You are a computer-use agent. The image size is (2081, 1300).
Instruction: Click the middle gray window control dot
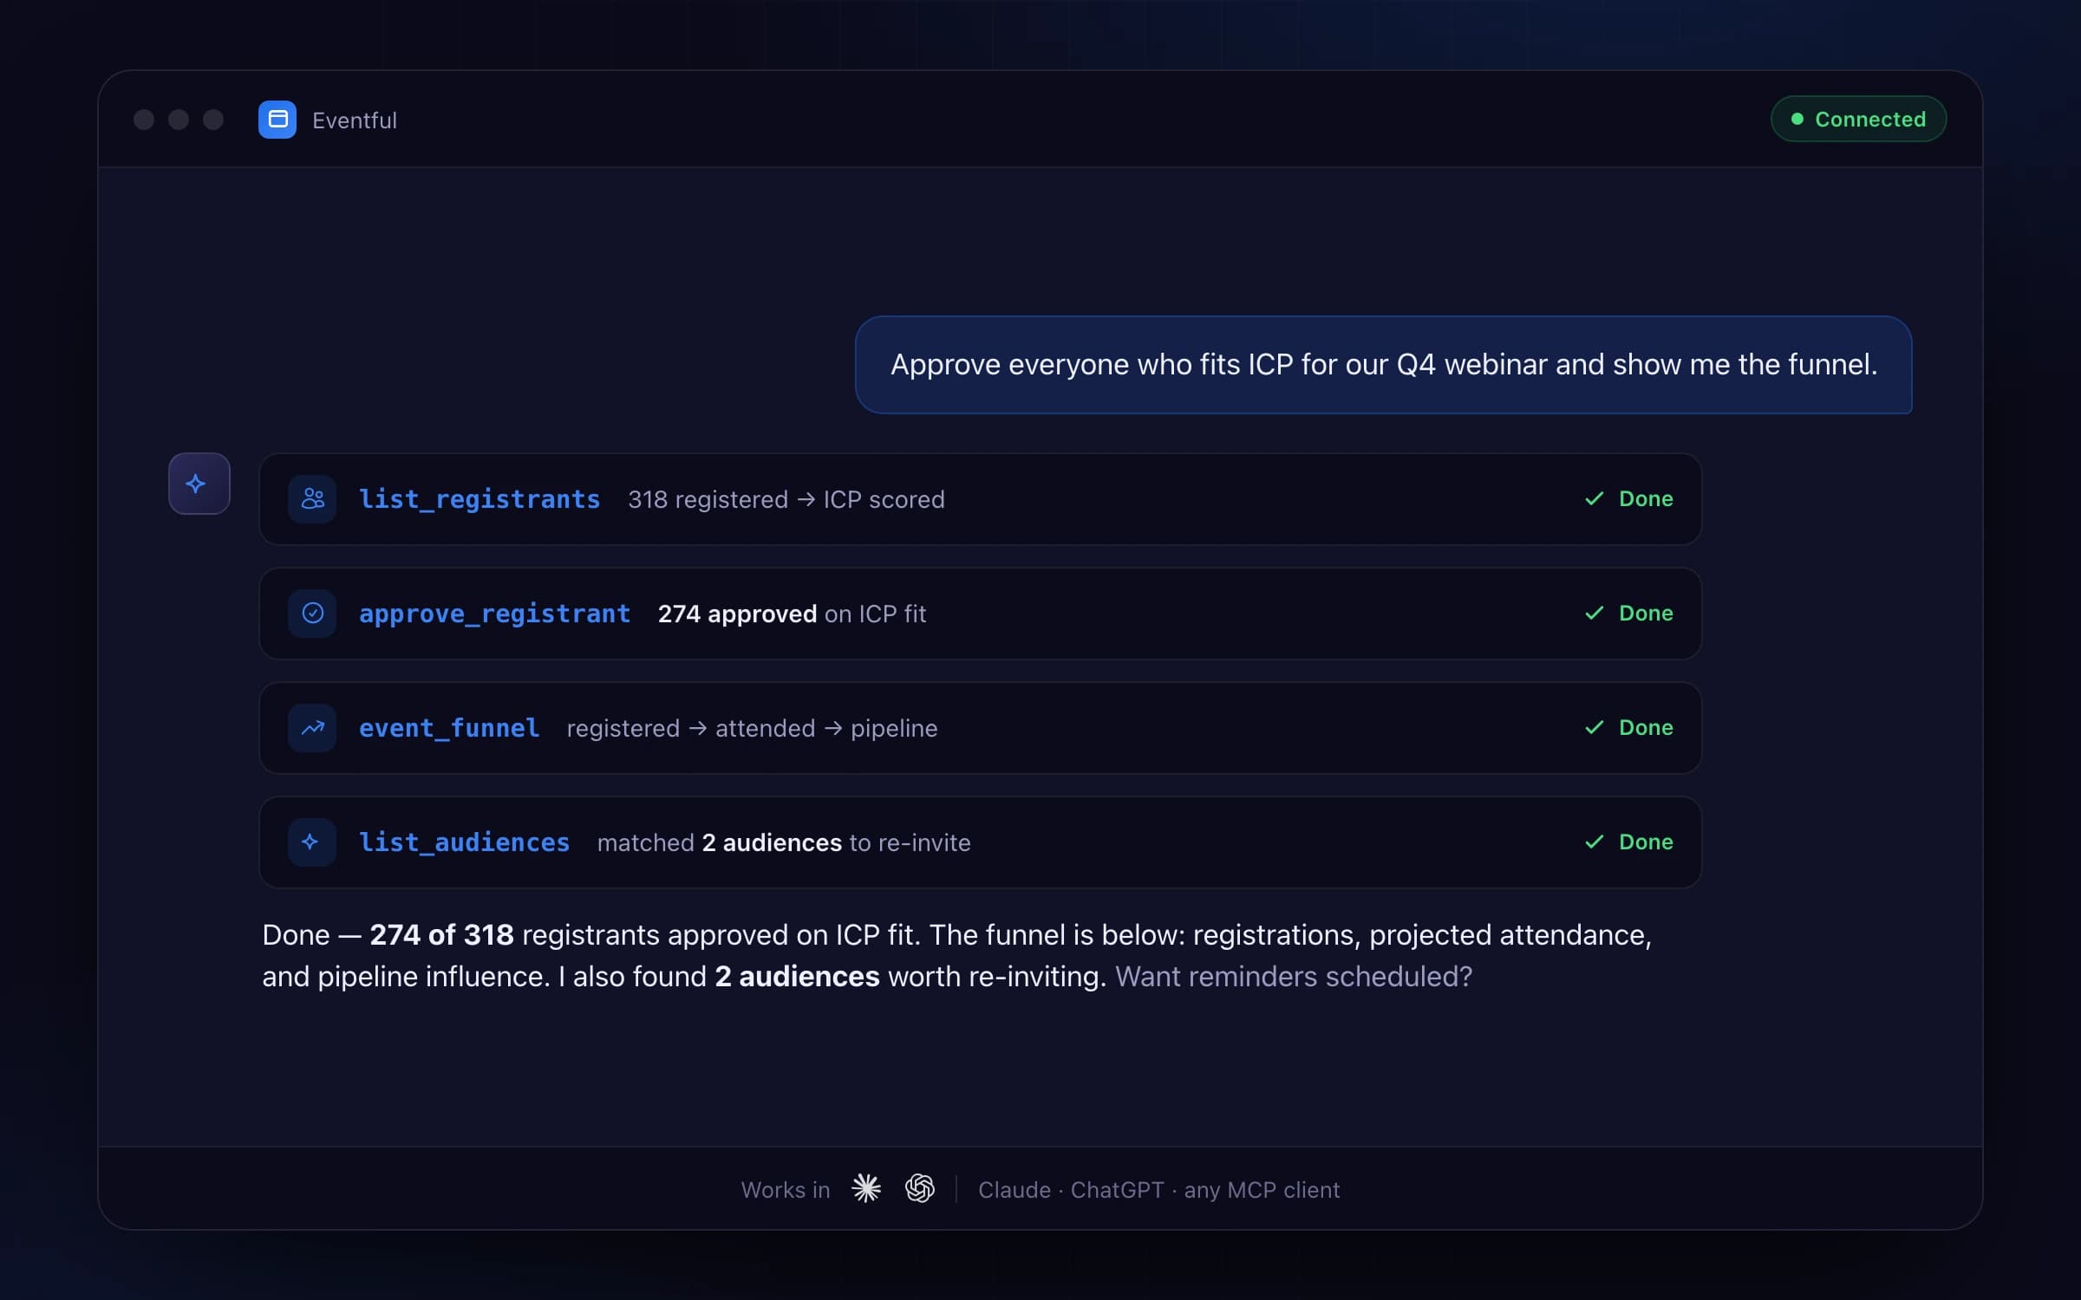pos(179,120)
